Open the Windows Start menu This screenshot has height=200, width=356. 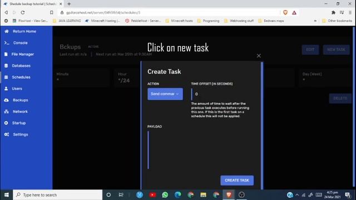coord(6,195)
